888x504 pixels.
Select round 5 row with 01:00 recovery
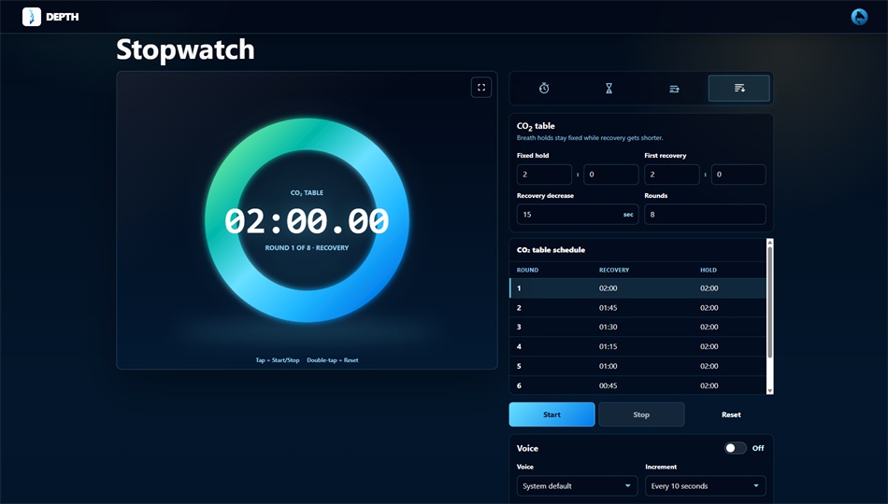637,366
